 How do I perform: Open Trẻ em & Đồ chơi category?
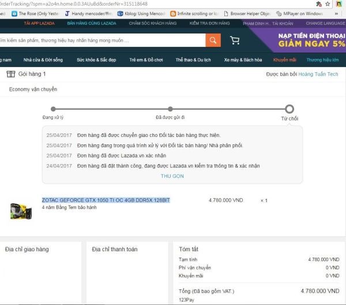(x=146, y=60)
